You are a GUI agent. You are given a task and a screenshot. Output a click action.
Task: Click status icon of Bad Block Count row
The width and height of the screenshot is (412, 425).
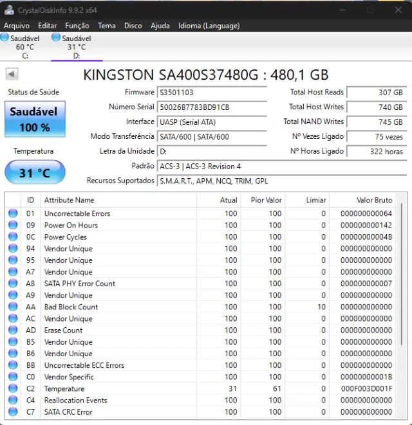pyautogui.click(x=13, y=307)
